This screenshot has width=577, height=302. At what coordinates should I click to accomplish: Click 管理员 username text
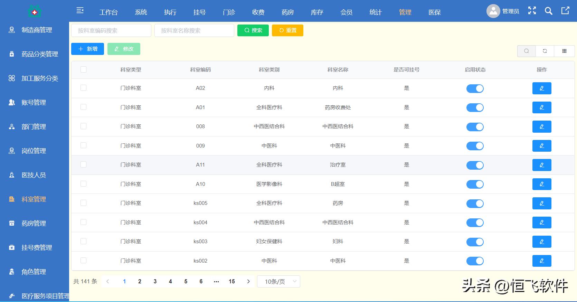511,11
